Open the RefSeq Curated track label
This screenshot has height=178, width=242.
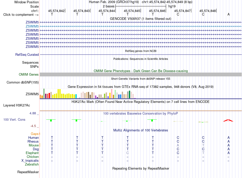point(27,54)
